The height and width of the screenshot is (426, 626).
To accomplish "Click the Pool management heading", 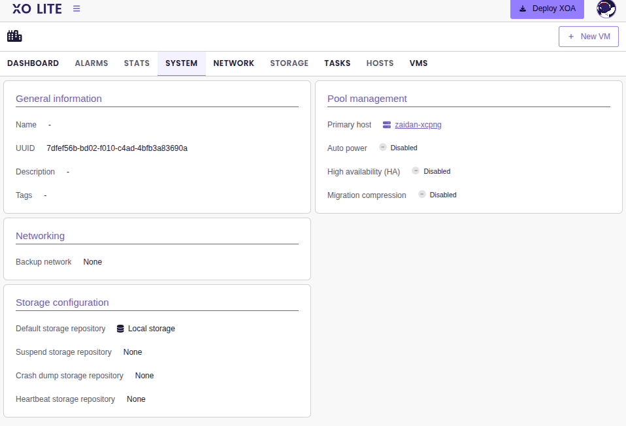I will tap(367, 99).
